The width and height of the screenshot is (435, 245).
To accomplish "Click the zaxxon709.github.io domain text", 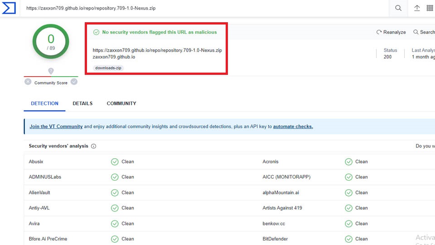I will point(114,57).
